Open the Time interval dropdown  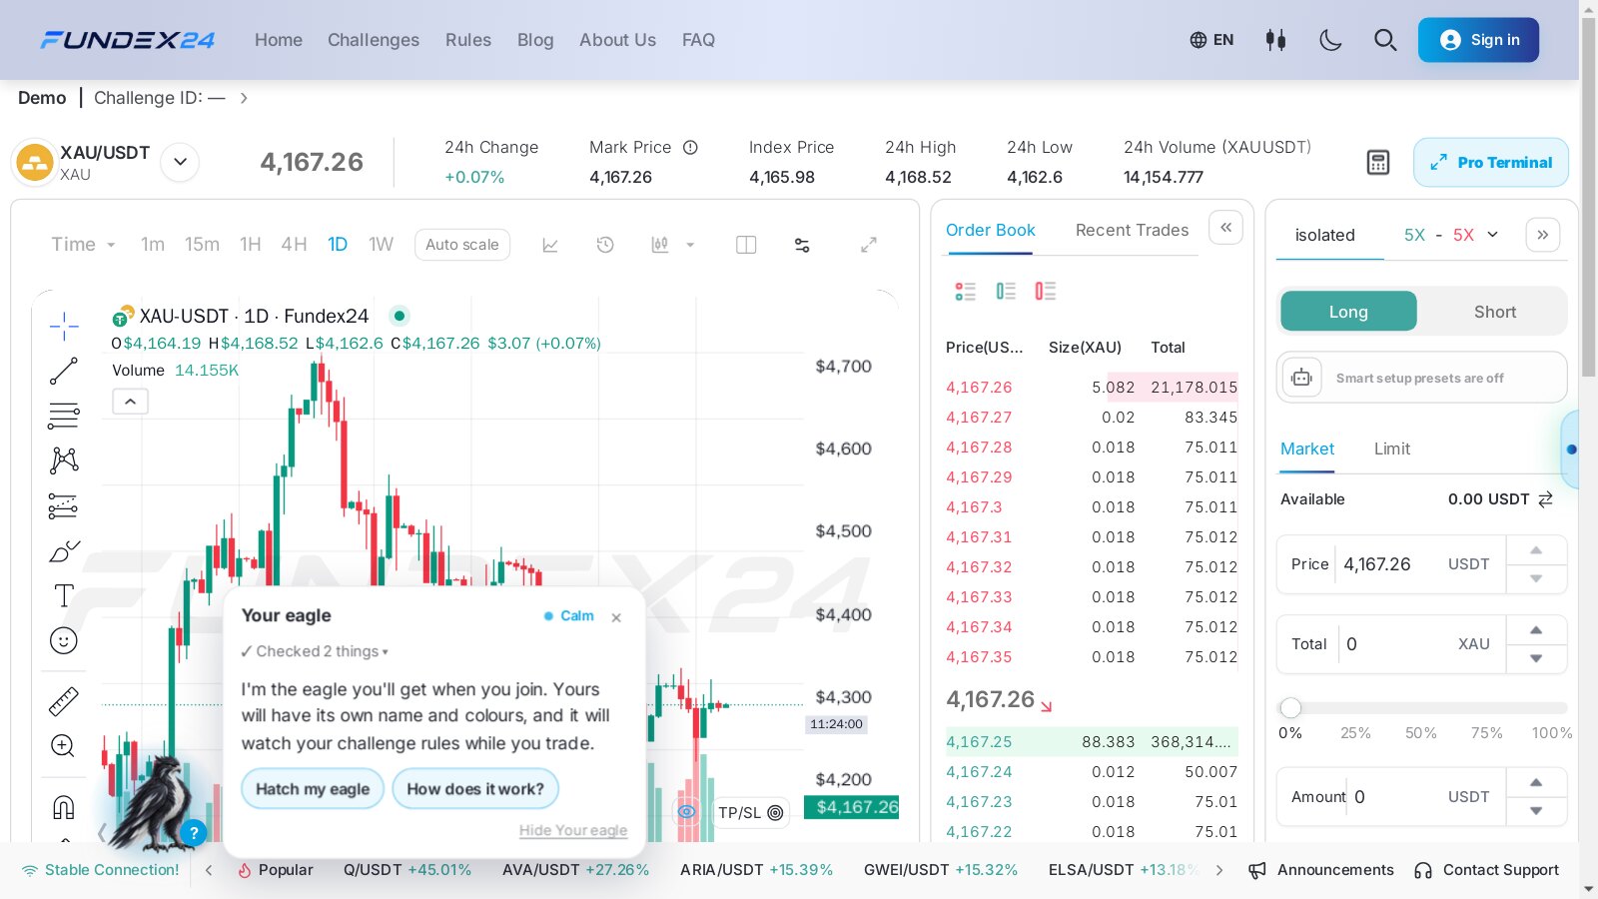(x=83, y=245)
